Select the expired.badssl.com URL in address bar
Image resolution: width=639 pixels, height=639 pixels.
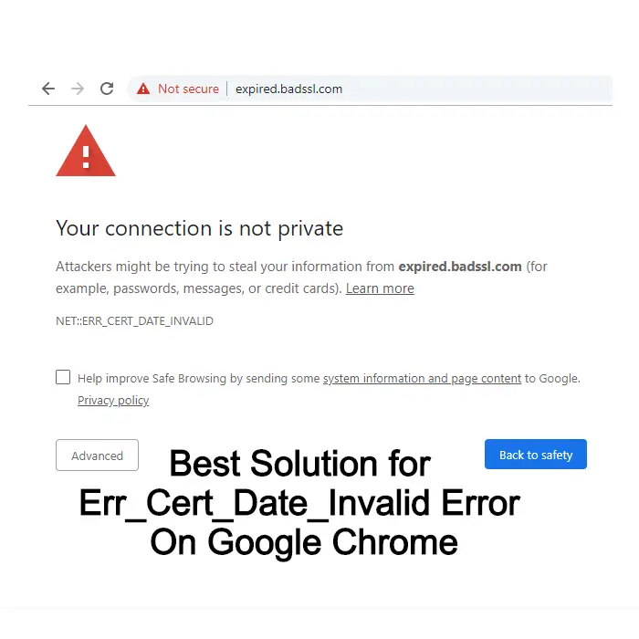pyautogui.click(x=289, y=89)
